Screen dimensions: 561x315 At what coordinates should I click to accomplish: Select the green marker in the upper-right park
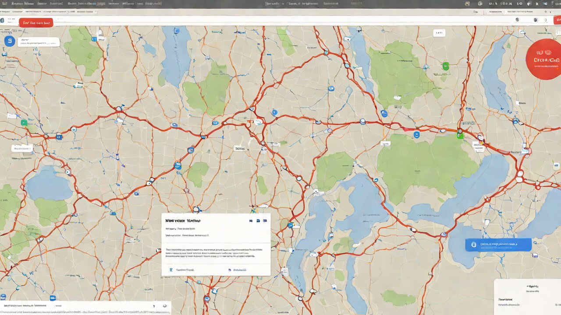click(x=446, y=66)
